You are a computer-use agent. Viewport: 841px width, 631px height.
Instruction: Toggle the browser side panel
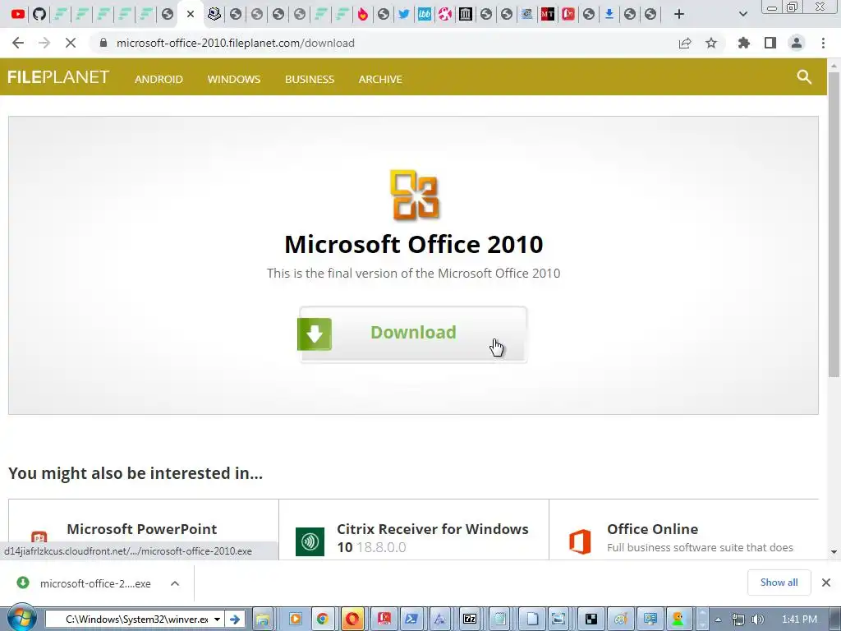[x=770, y=43]
